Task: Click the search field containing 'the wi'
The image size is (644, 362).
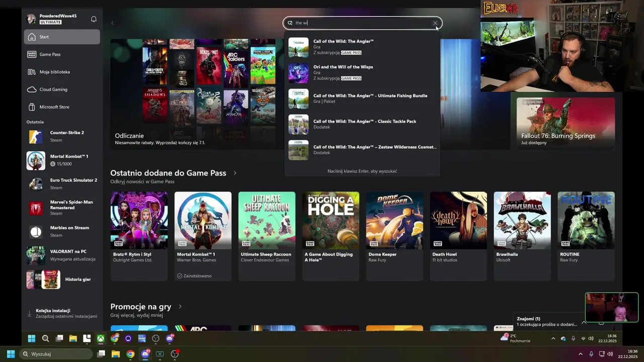Action: 362,23
